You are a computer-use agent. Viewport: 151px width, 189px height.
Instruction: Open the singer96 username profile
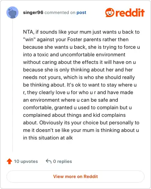point(33,12)
